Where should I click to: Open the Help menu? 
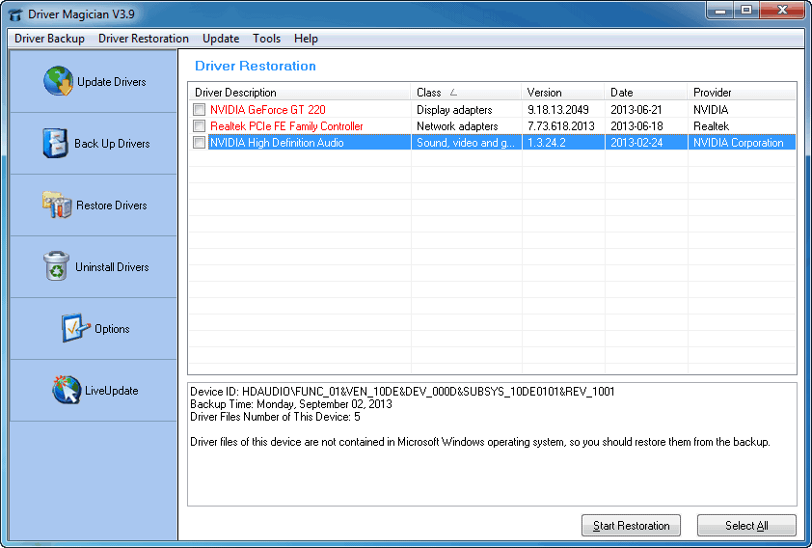tap(306, 39)
